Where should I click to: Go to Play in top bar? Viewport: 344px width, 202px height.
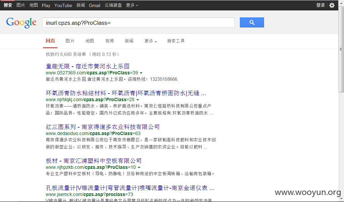coord(46,5)
